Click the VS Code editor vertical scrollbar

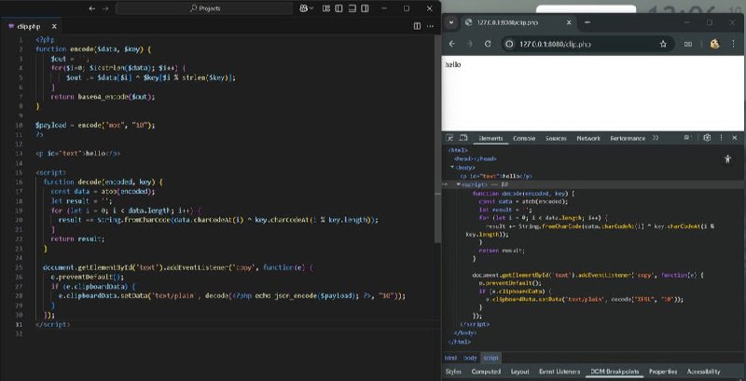coord(437,138)
